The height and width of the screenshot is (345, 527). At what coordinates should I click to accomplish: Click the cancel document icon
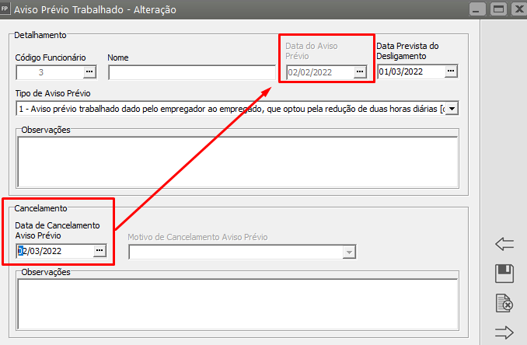point(504,303)
